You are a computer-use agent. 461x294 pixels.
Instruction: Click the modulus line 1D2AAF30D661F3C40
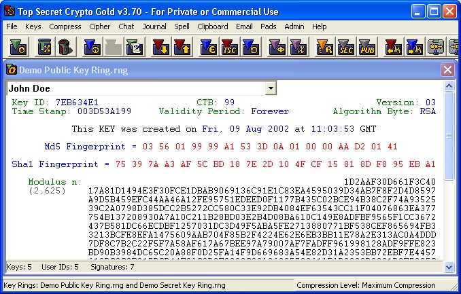tap(390, 182)
